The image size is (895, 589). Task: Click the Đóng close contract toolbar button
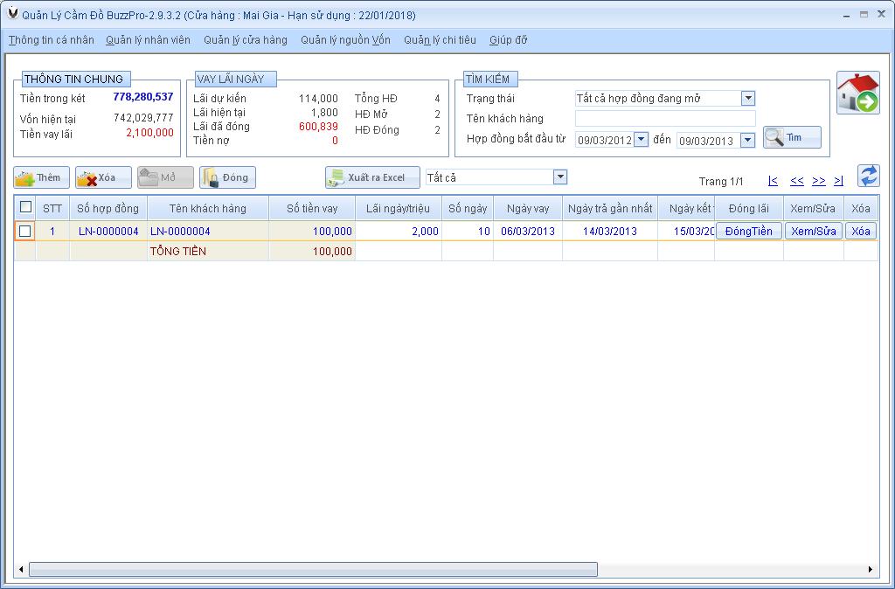click(x=227, y=177)
